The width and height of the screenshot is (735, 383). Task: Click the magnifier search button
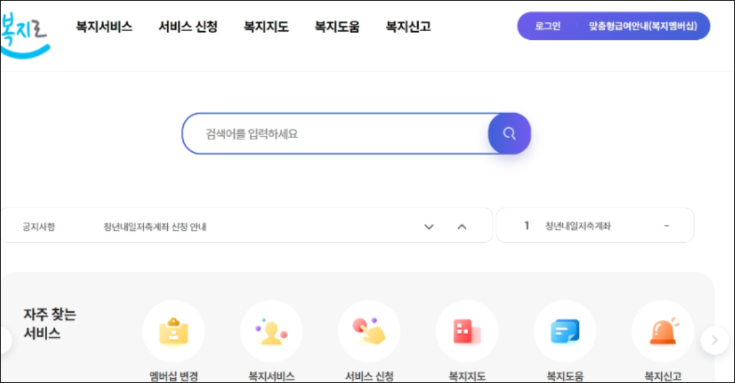(510, 133)
